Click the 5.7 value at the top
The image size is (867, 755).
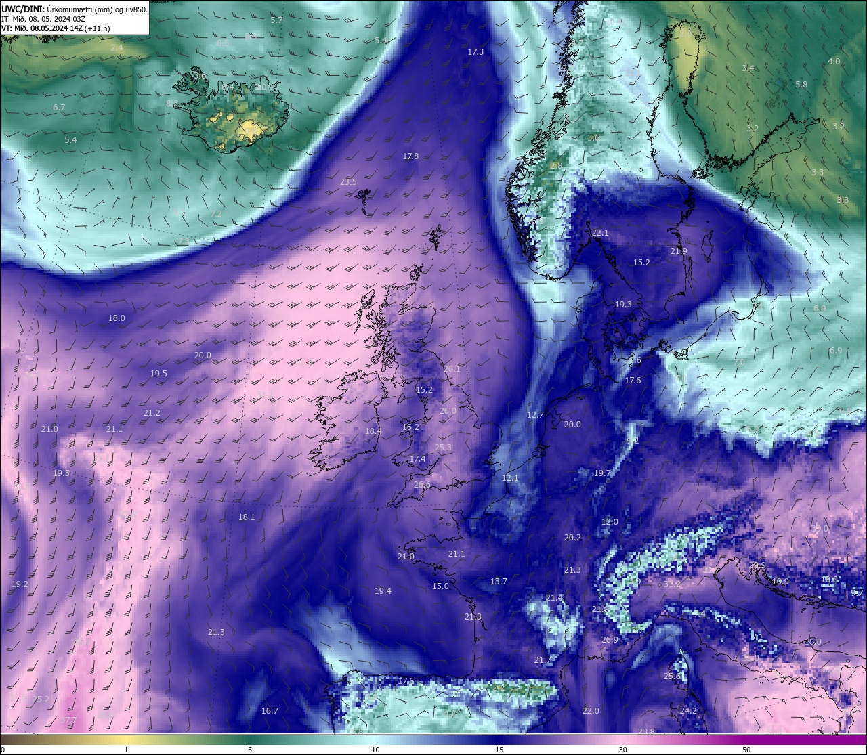(276, 20)
